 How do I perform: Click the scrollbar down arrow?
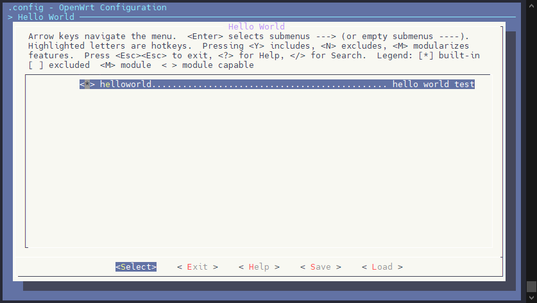coord(531,298)
